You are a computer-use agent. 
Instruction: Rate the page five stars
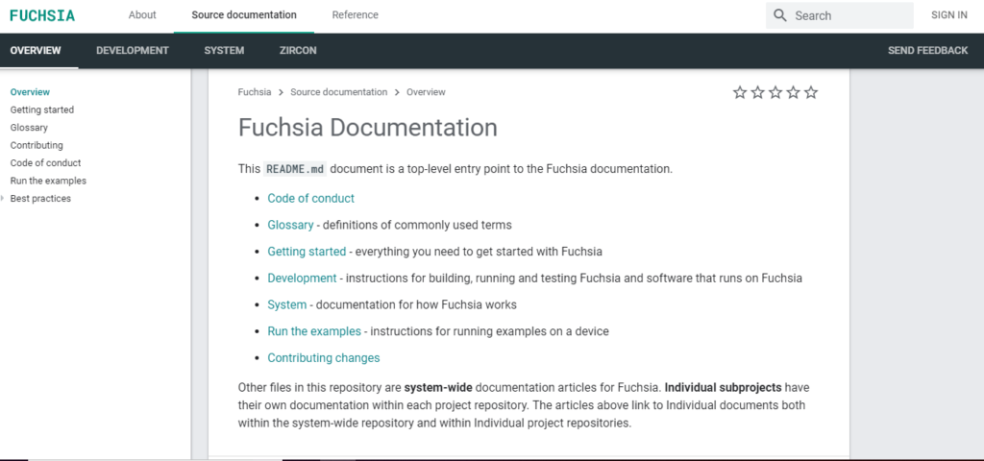(811, 92)
